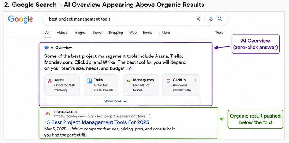Screen dimensions: 289x143
Task: Switch to the Shopping tab
Action: (x=115, y=33)
